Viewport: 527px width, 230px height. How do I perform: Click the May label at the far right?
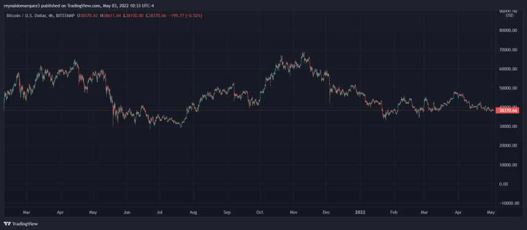click(491, 212)
